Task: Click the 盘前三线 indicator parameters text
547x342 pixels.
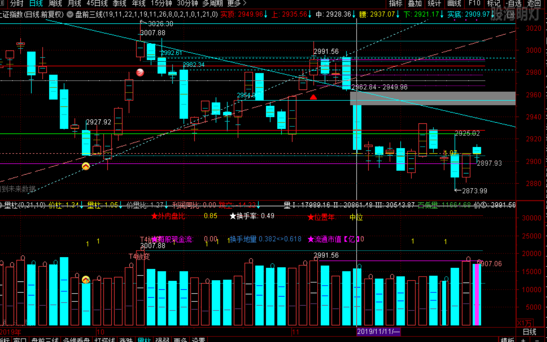Action: 146,14
